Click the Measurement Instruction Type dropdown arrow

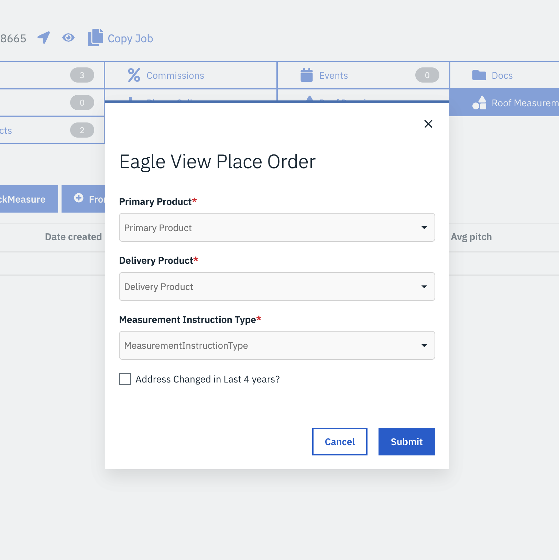tap(424, 345)
